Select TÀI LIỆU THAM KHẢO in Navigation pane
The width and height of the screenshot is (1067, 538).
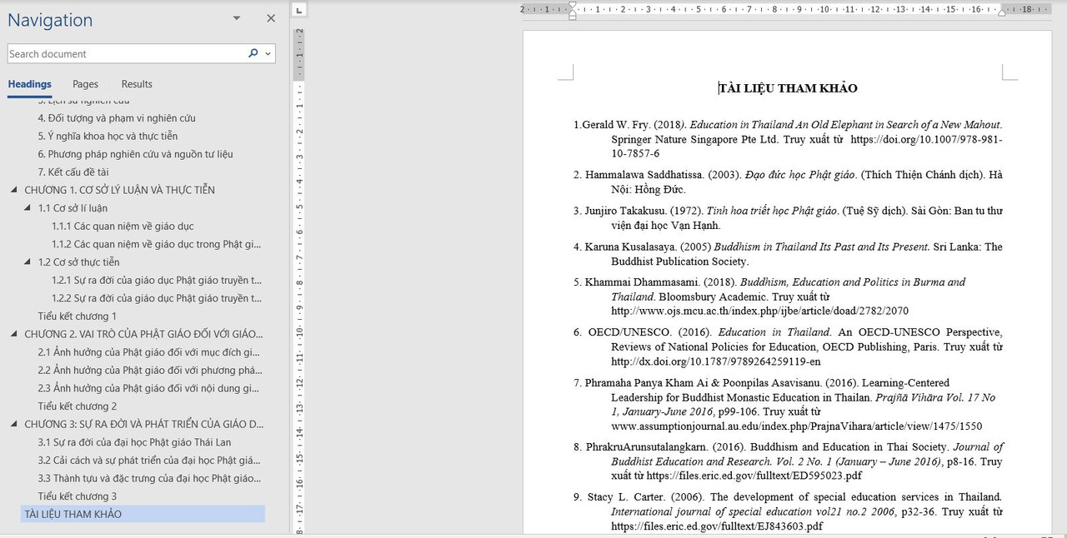143,514
